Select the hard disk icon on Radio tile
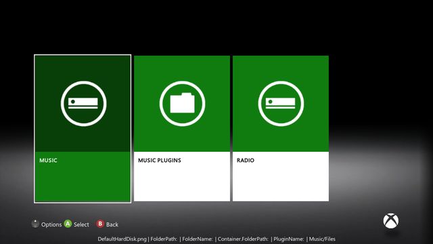433x244 pixels. pos(281,104)
